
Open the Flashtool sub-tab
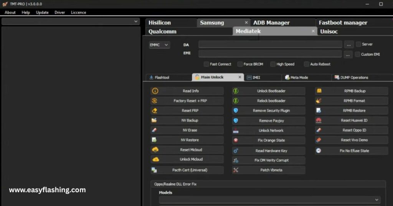coord(169,78)
